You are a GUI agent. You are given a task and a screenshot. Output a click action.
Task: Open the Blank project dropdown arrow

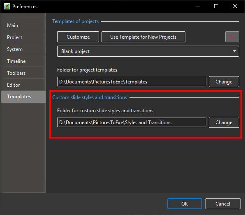tap(234, 51)
